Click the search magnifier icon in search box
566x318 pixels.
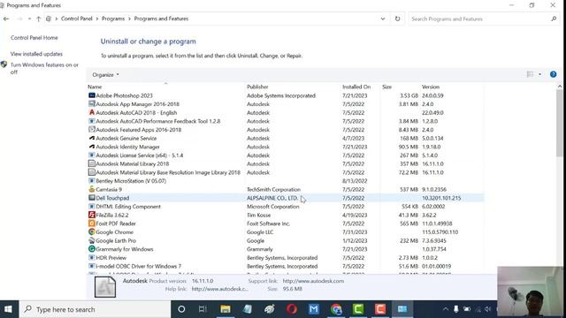coord(554,19)
